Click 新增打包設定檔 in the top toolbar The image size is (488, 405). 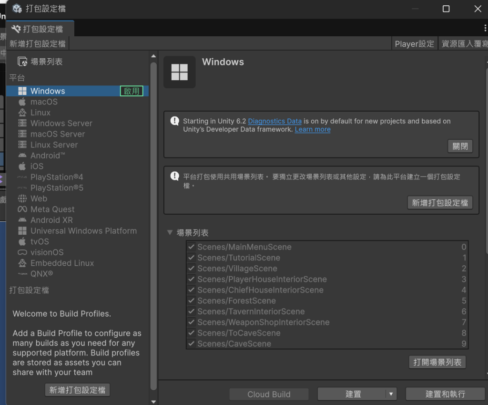(x=38, y=43)
